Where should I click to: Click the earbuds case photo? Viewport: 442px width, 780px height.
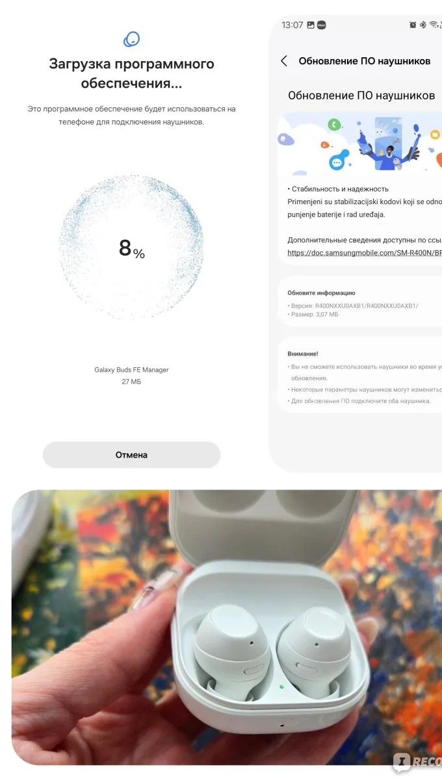coord(227,627)
